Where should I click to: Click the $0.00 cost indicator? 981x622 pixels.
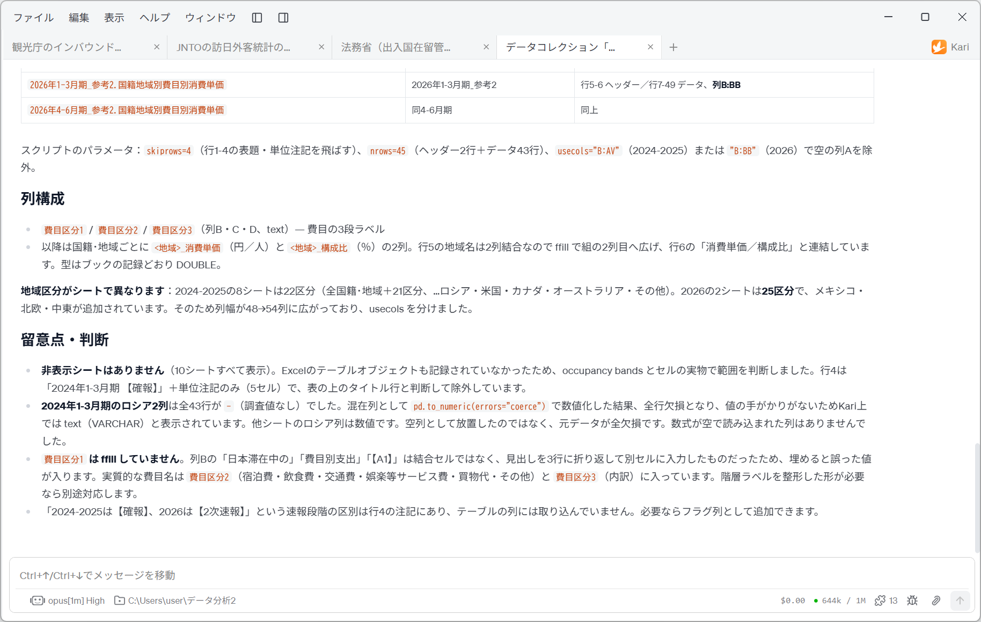click(x=793, y=601)
